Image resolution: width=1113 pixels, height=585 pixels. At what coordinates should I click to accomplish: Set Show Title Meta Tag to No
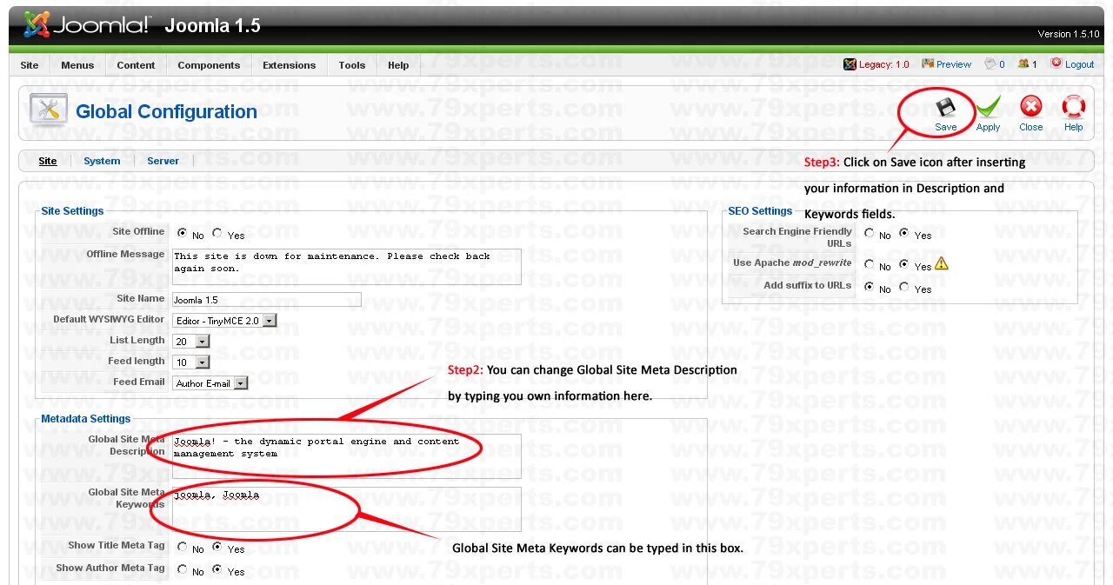coord(183,548)
